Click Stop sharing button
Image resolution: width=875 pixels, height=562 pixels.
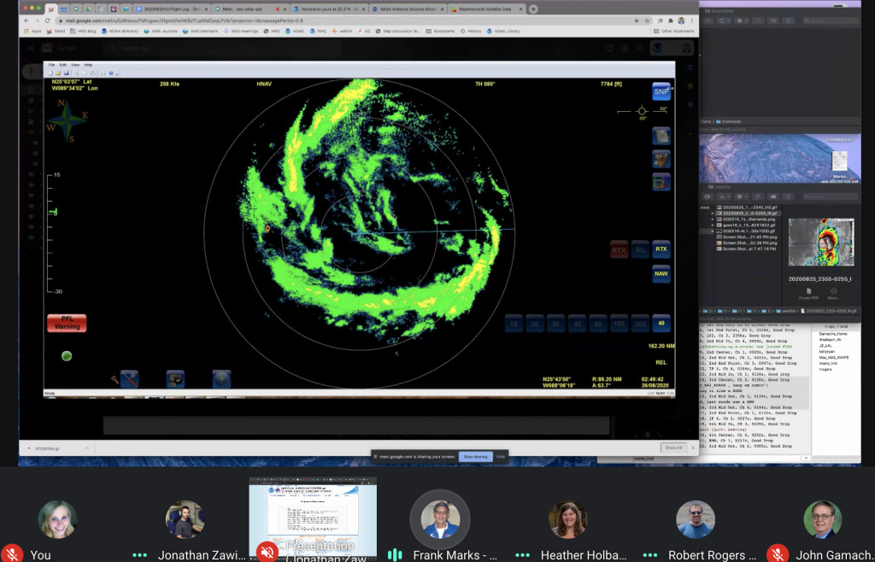pyautogui.click(x=475, y=457)
